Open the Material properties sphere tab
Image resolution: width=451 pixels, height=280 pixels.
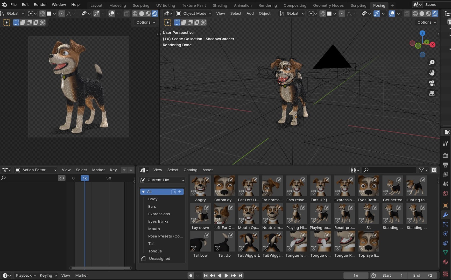pyautogui.click(x=446, y=262)
